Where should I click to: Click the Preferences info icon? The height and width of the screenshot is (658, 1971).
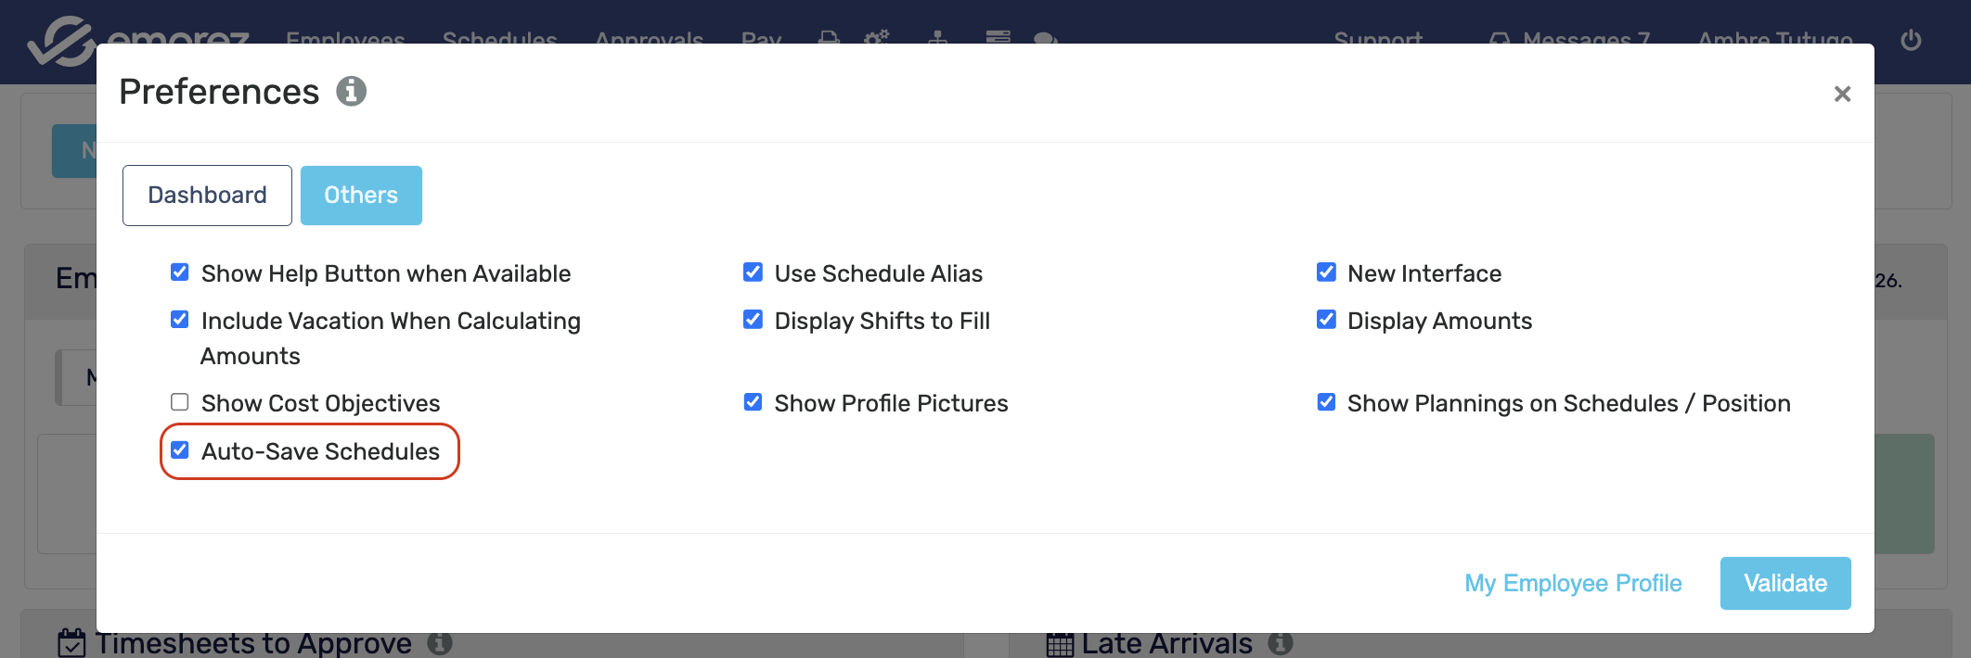coord(351,92)
